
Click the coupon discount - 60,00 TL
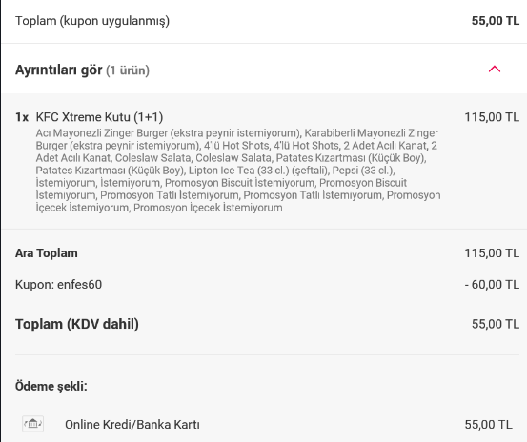pos(492,285)
